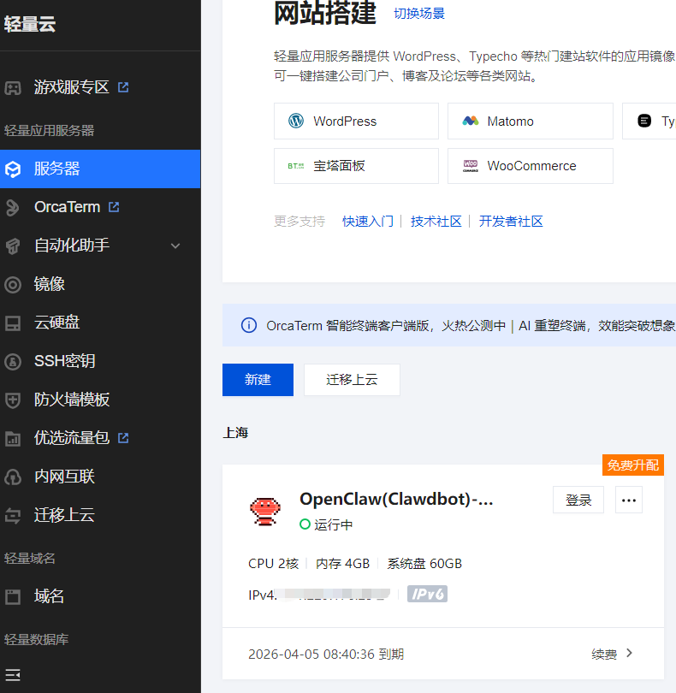This screenshot has width=676, height=693.
Task: Click external link icon beside 优选流量包
Action: click(123, 437)
